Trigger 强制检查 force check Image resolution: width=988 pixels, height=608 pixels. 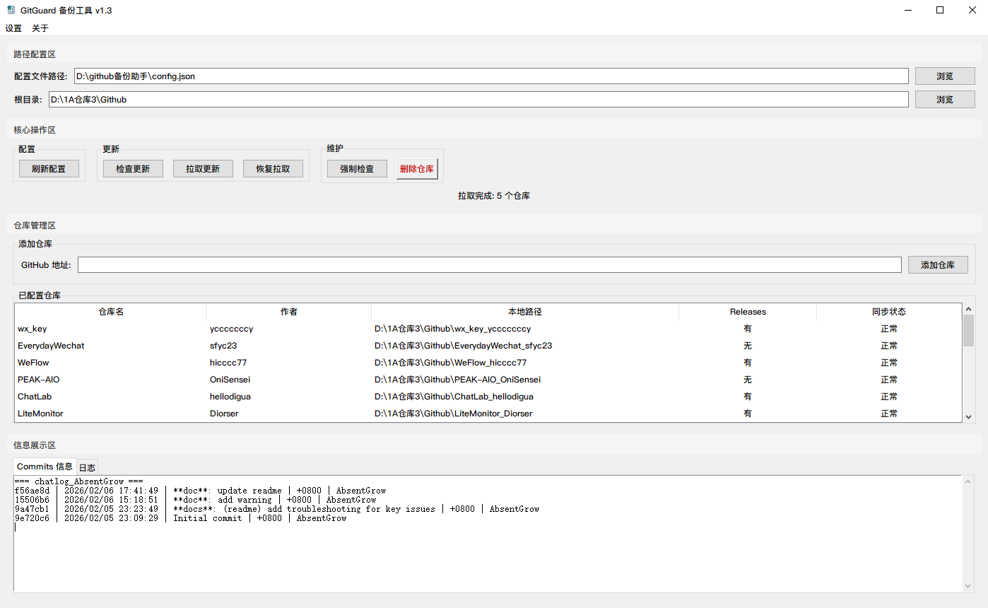coord(356,168)
